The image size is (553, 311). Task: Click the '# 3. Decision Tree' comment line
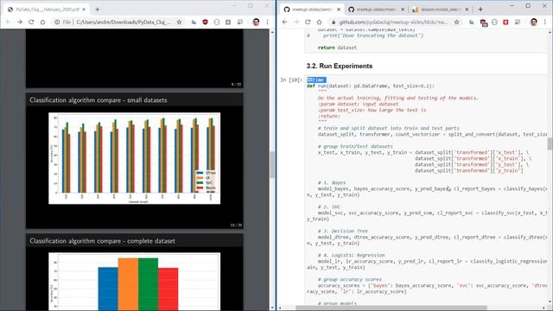tap(343, 232)
